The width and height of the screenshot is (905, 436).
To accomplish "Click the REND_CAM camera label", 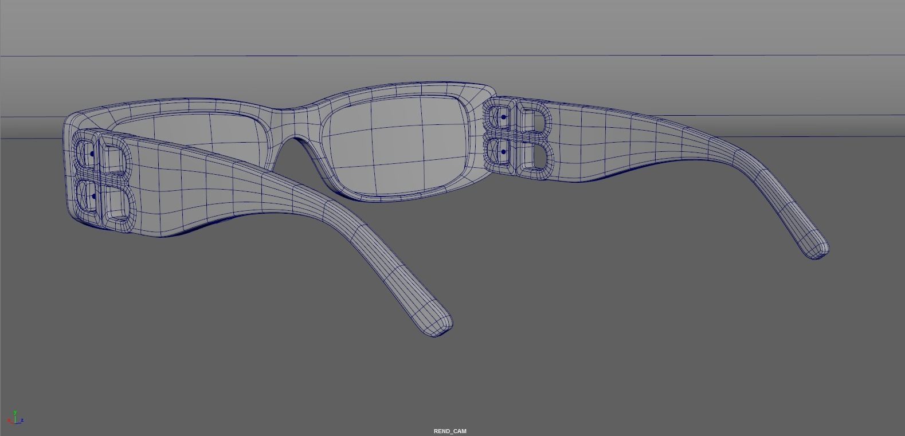I will tap(450, 431).
